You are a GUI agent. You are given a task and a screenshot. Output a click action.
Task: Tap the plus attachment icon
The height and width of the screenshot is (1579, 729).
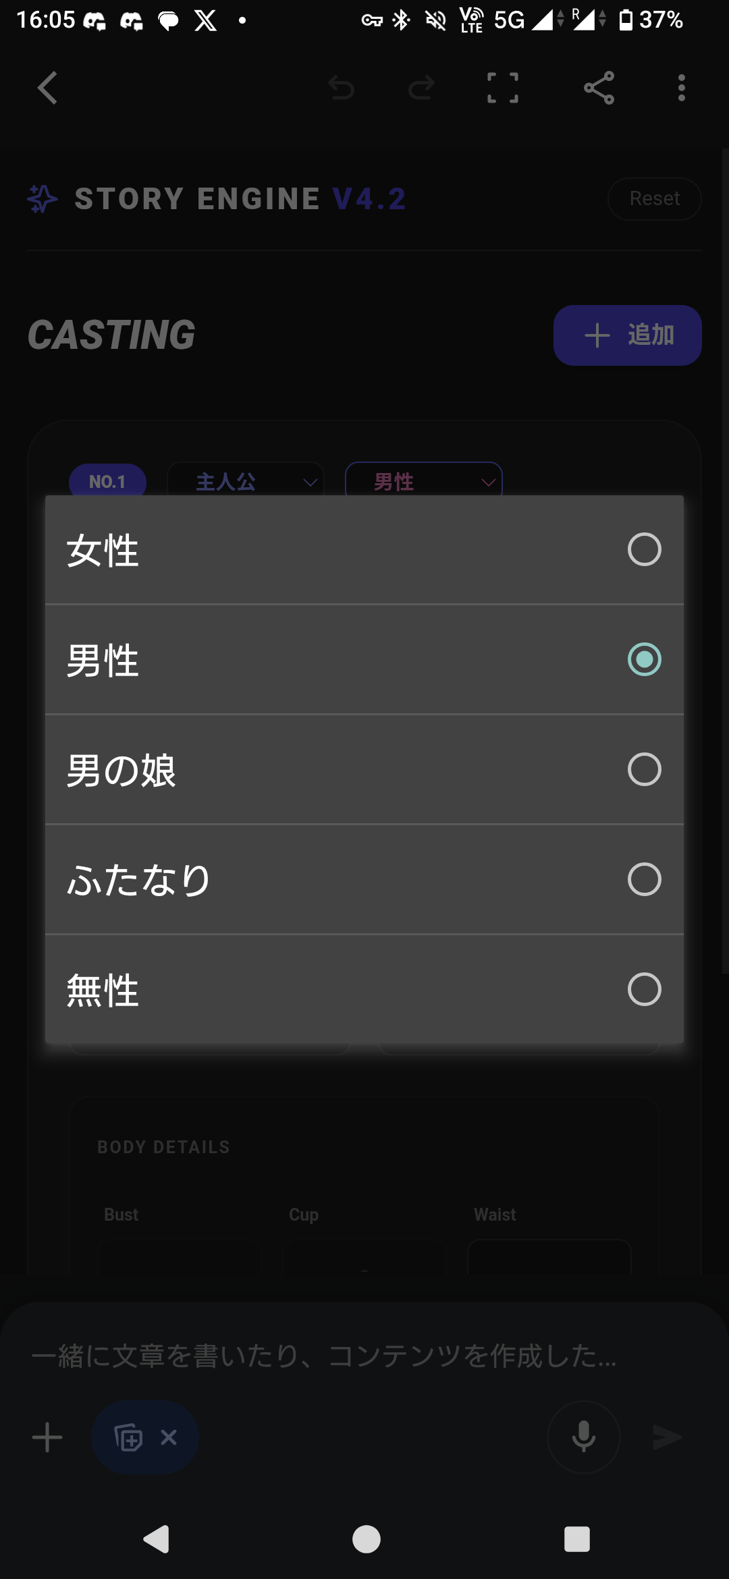pos(47,1437)
